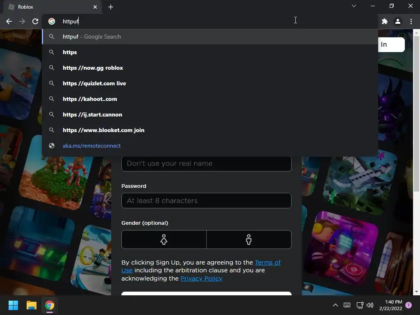Focus the 'Don't use your real name' field
The image size is (420, 315).
point(206,163)
